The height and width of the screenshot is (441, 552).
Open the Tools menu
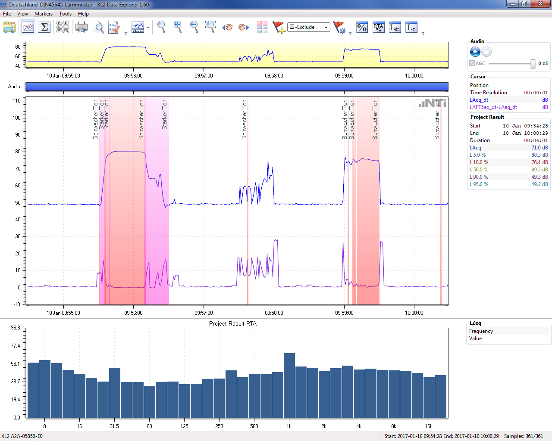coord(65,14)
